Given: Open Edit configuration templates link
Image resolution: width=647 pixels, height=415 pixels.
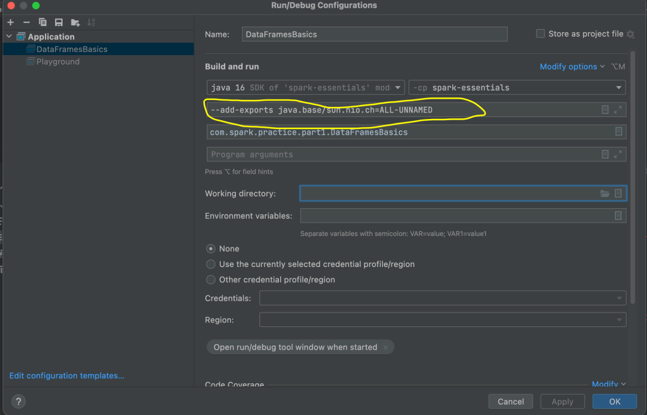Looking at the screenshot, I should [67, 376].
